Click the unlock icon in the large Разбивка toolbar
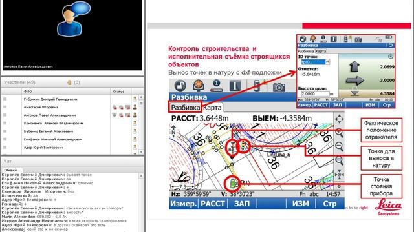 pos(180,86)
